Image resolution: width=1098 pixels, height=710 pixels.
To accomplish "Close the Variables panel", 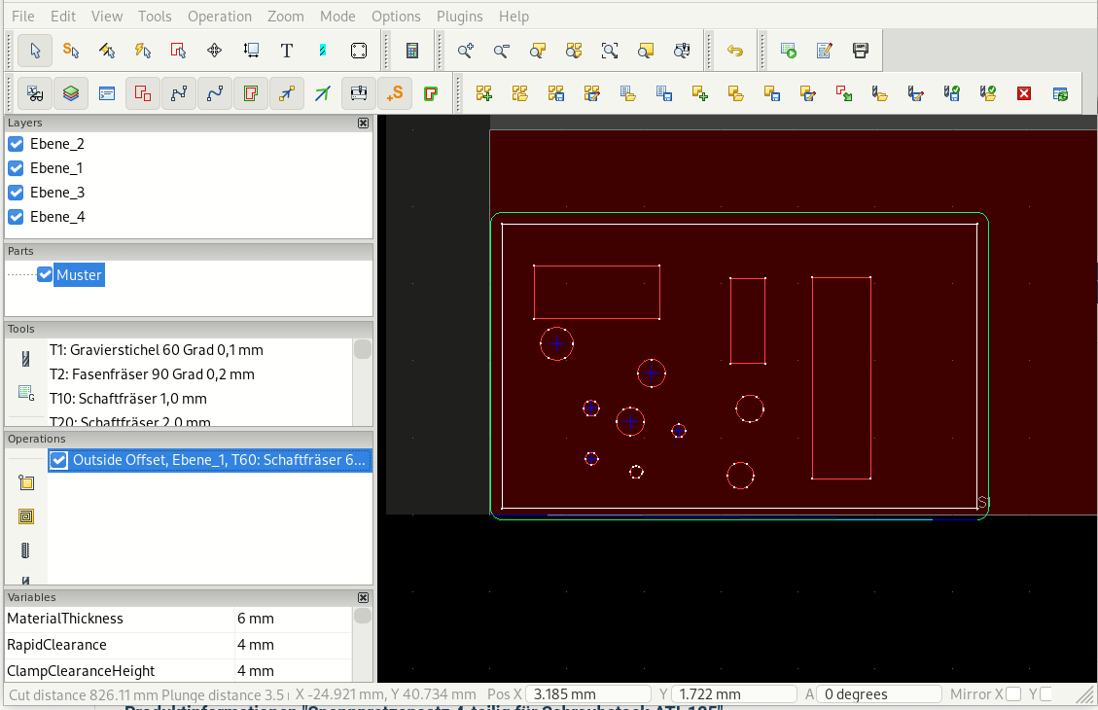I will click(363, 597).
